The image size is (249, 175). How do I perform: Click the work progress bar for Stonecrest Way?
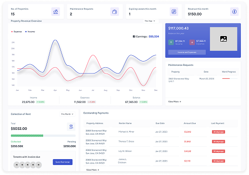click(230, 78)
